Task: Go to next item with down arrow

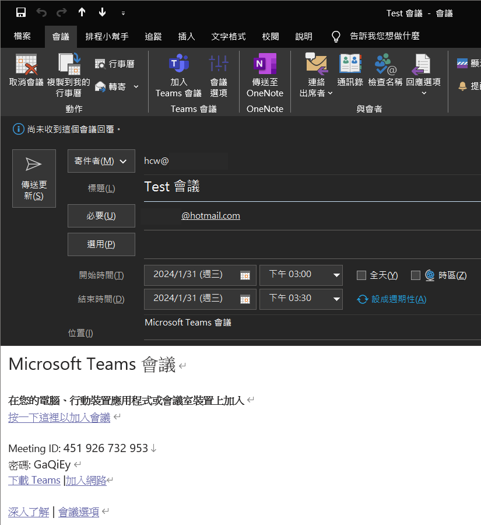Action: tap(103, 12)
